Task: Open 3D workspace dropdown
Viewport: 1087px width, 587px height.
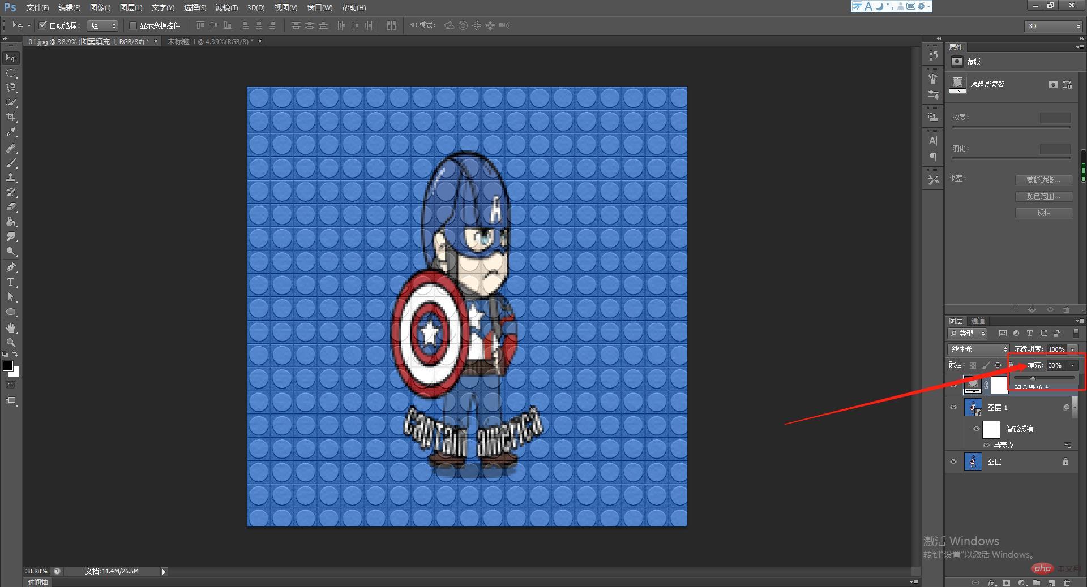Action: coord(1054,26)
